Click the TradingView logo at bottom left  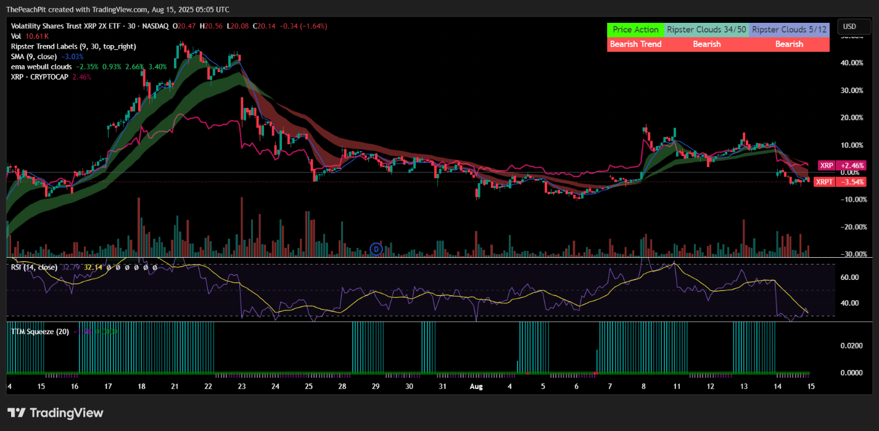pyautogui.click(x=55, y=413)
